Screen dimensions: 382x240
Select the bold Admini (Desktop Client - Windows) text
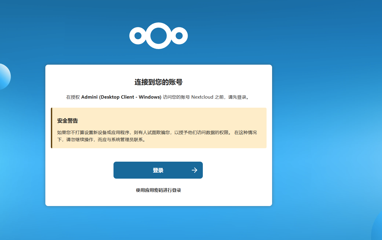pos(121,97)
